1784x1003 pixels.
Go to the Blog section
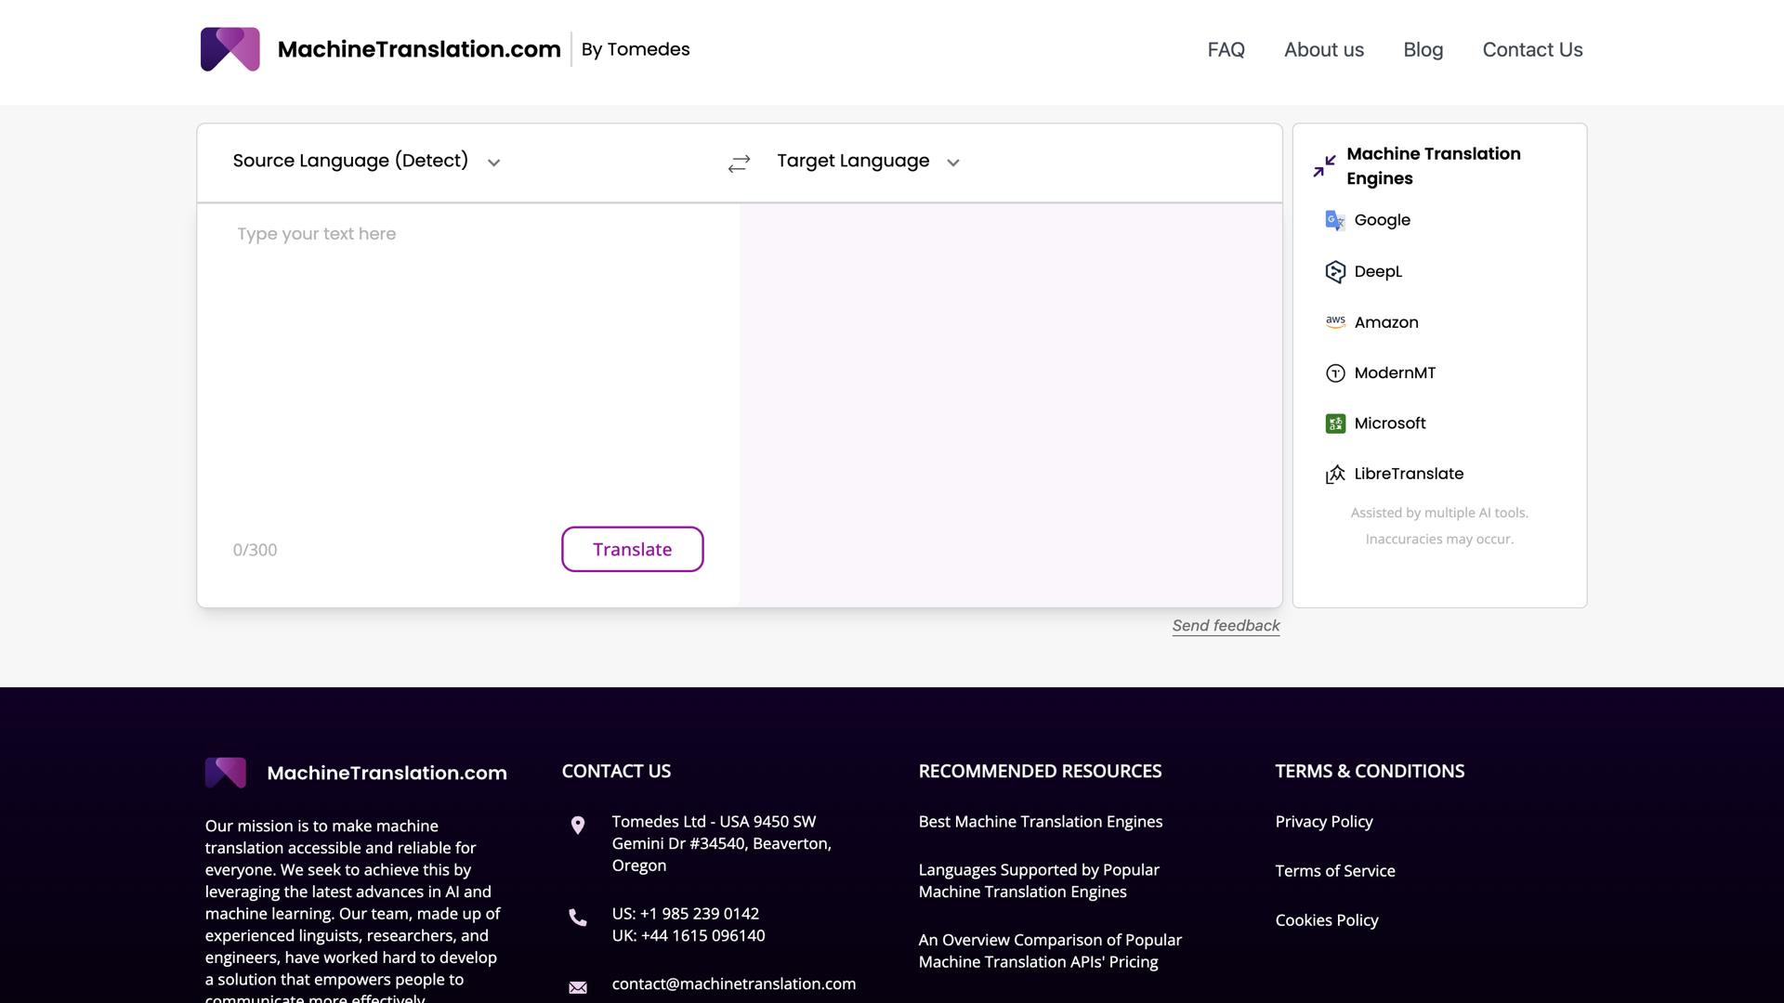1423,49
